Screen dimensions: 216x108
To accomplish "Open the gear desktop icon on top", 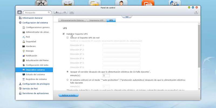I will coord(41,3).
